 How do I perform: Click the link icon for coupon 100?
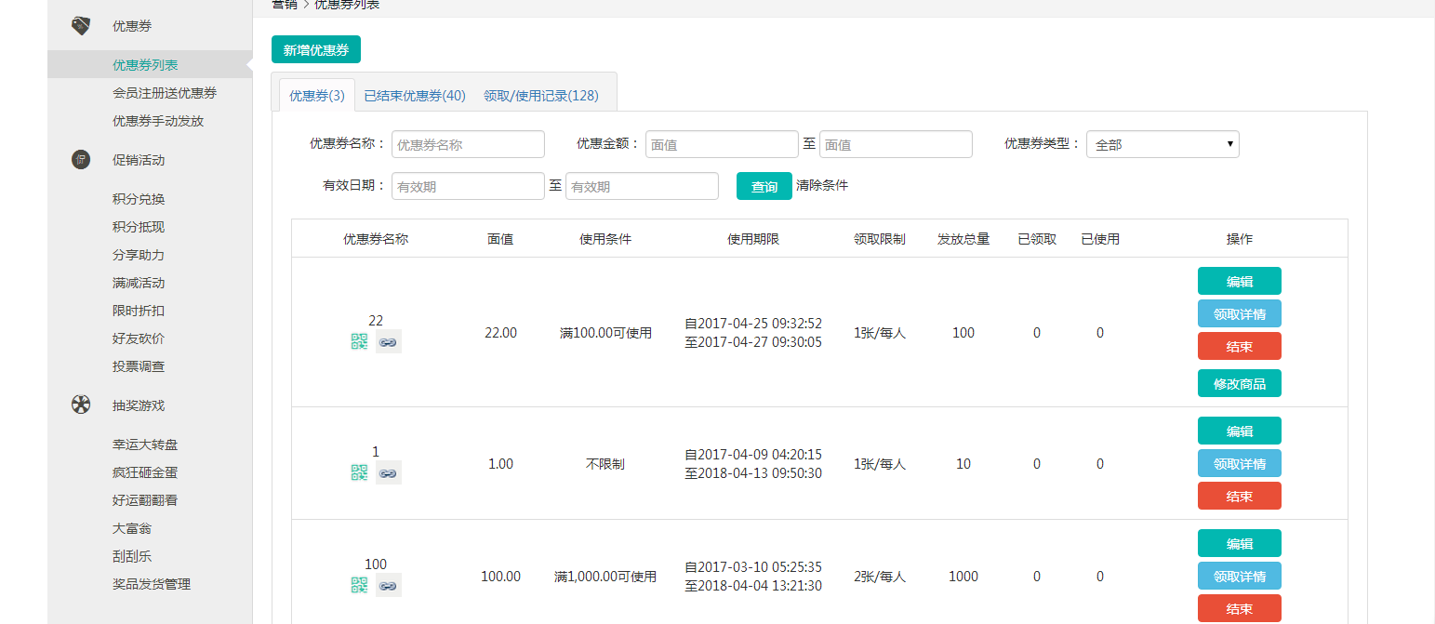click(x=389, y=585)
